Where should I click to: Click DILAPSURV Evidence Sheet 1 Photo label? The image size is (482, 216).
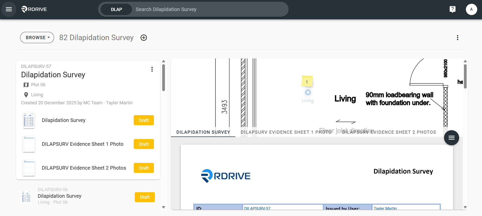tap(83, 144)
